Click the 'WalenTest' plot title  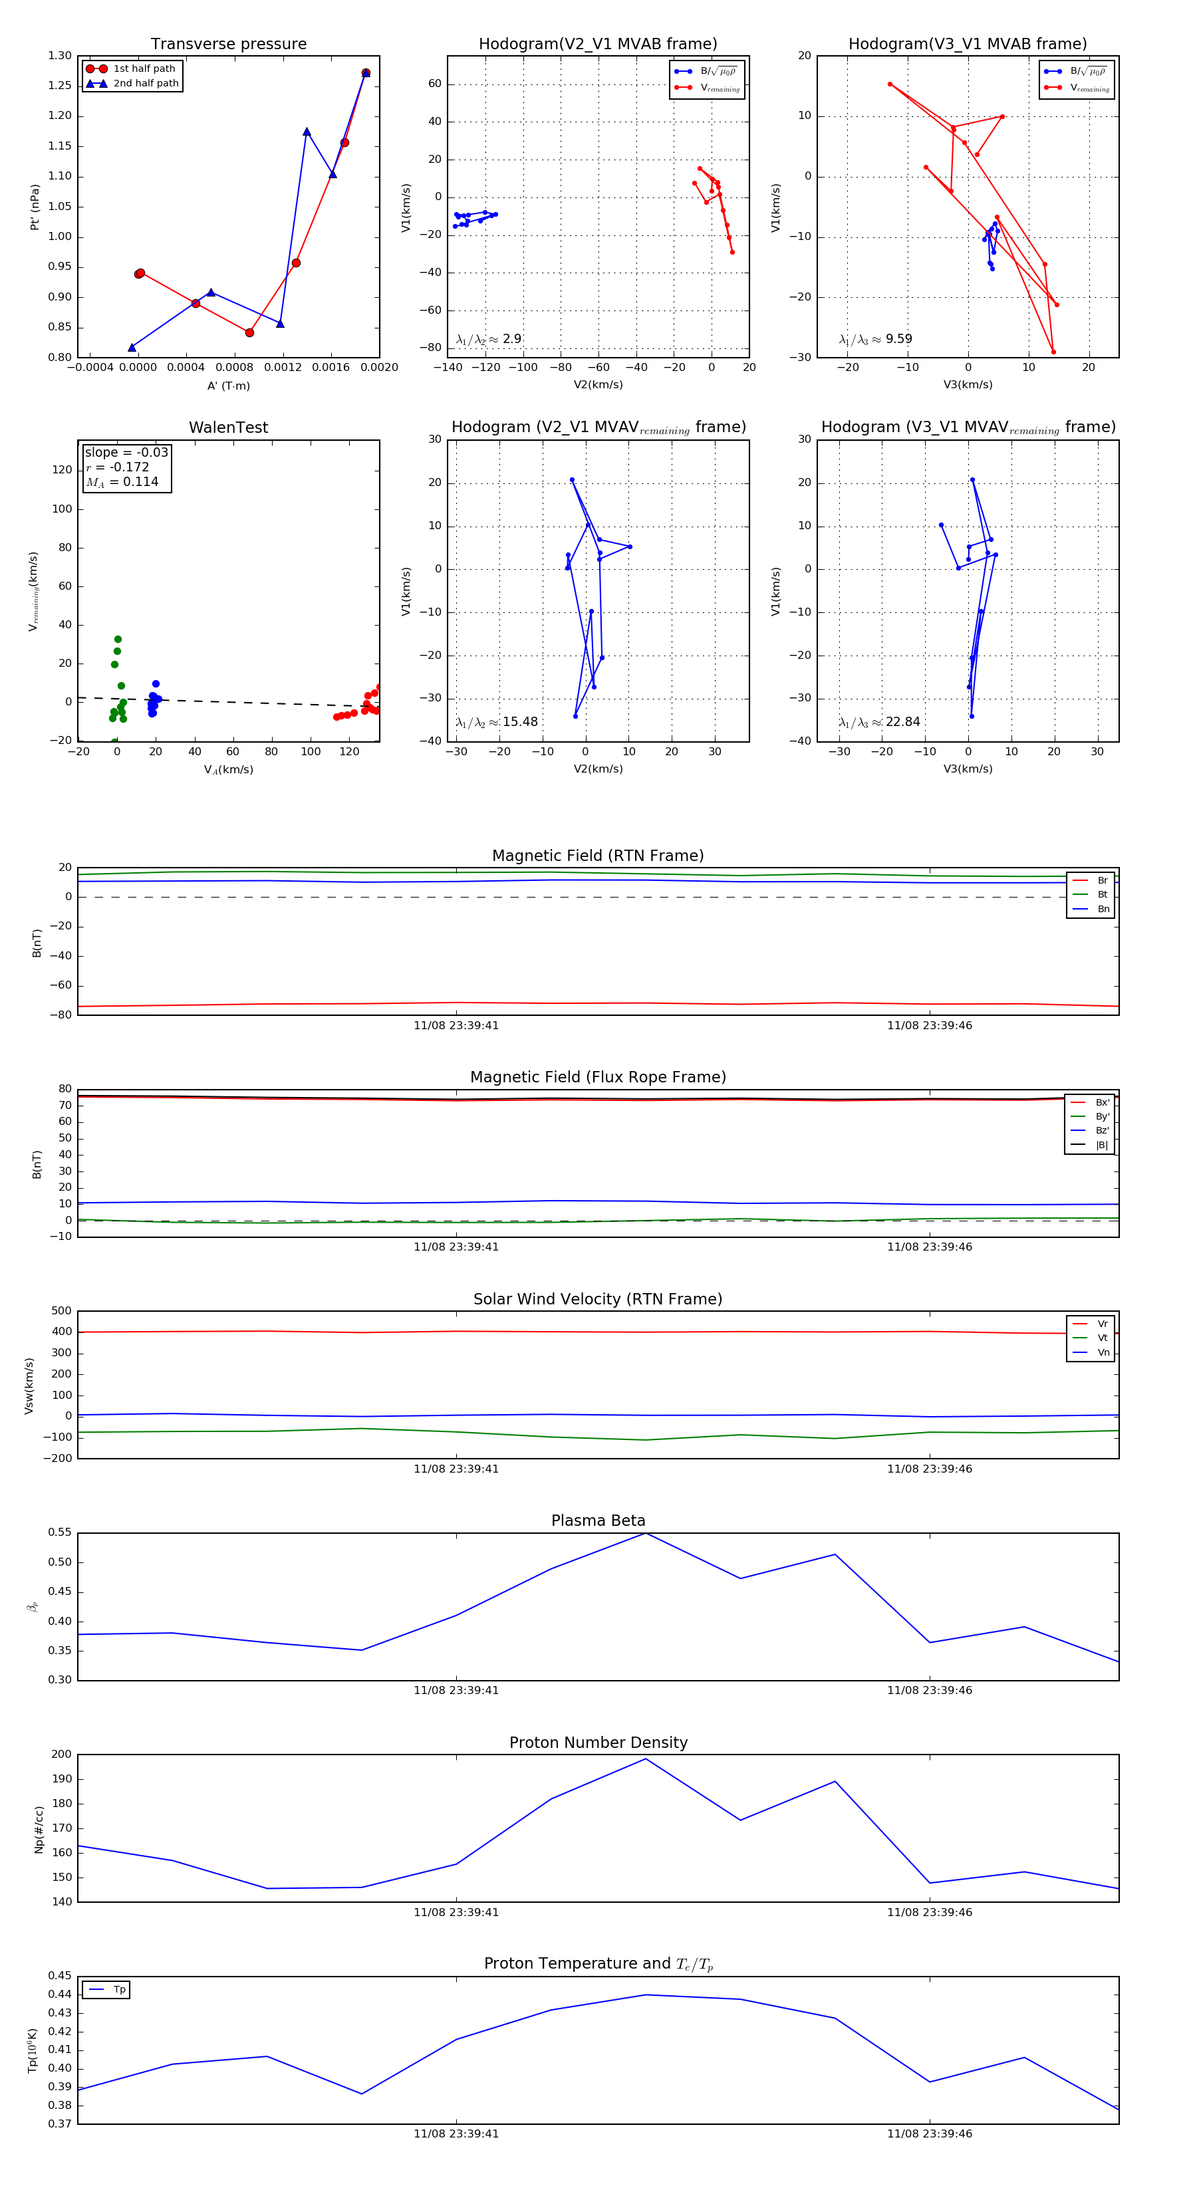[228, 427]
